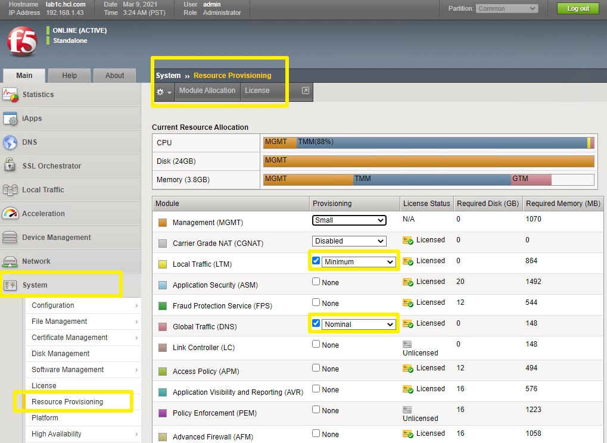Open the Partition Common dropdown

click(x=507, y=8)
